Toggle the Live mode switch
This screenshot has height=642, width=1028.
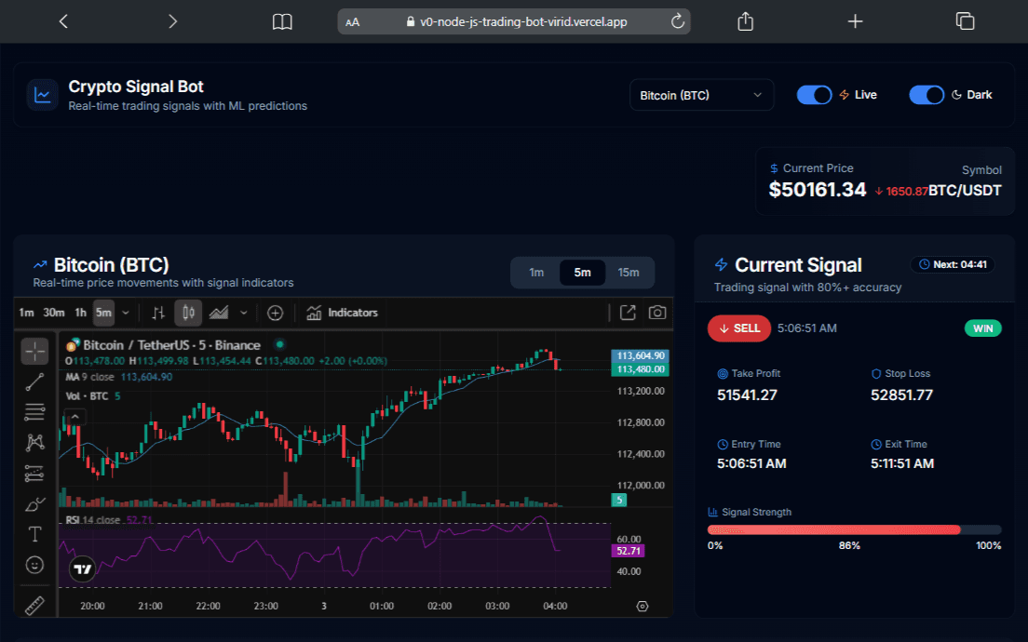pyautogui.click(x=814, y=95)
